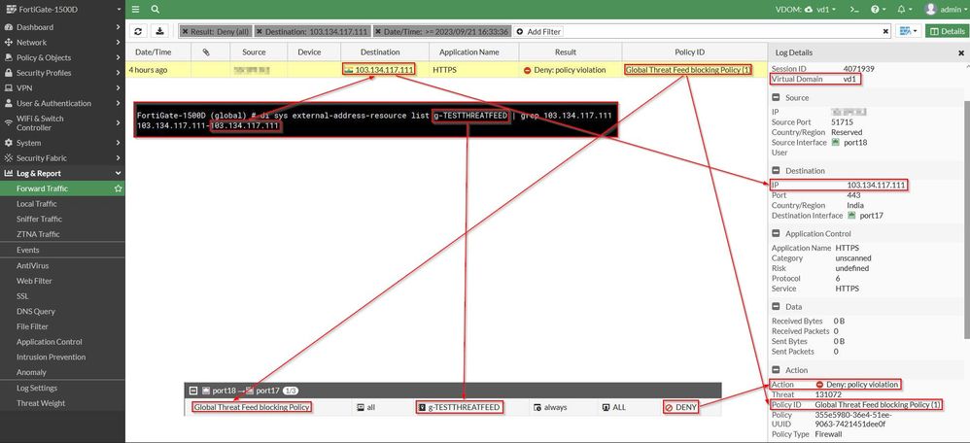
Task: Expand the VPN menu
Action: [x=62, y=88]
